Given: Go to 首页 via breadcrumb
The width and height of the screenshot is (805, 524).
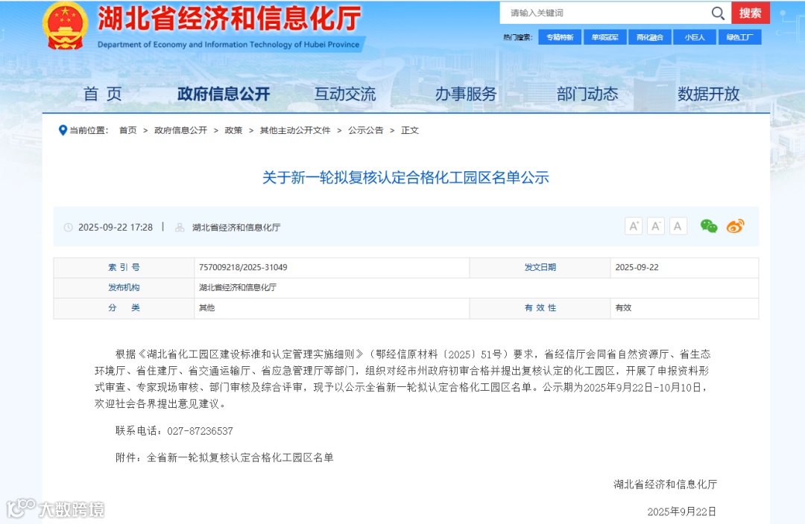Looking at the screenshot, I should pos(128,130).
